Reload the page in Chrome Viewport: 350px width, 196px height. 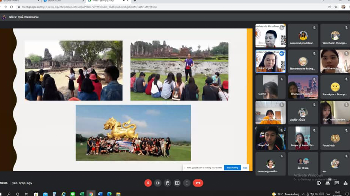pyautogui.click(x=11, y=7)
